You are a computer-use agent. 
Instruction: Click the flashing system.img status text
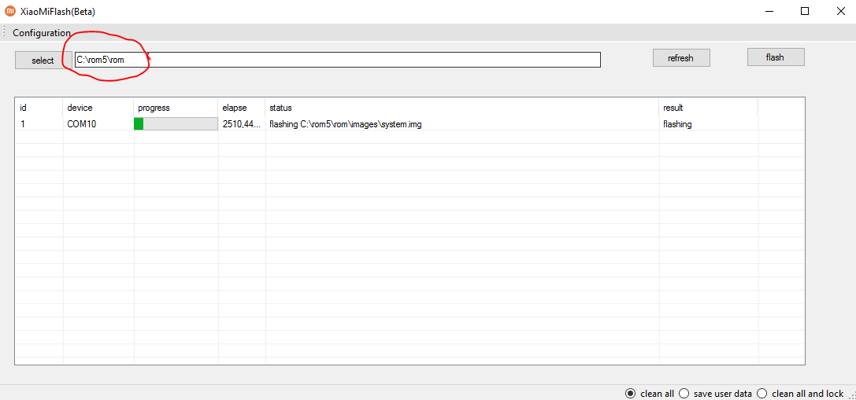click(x=345, y=123)
